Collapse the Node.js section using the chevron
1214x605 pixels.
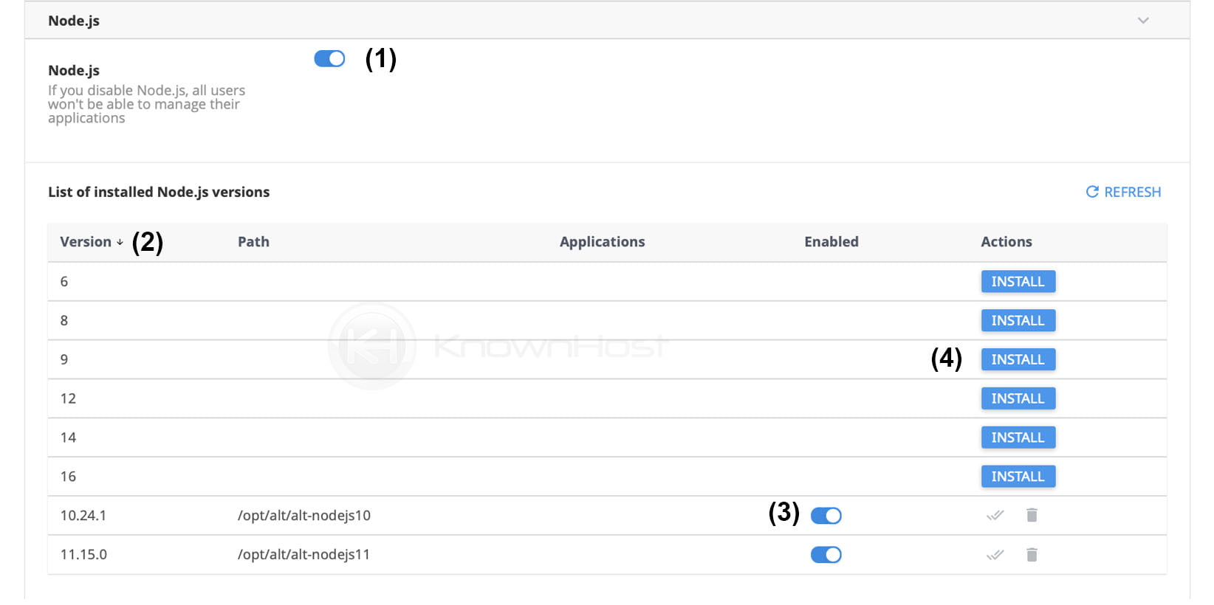coord(1142,21)
